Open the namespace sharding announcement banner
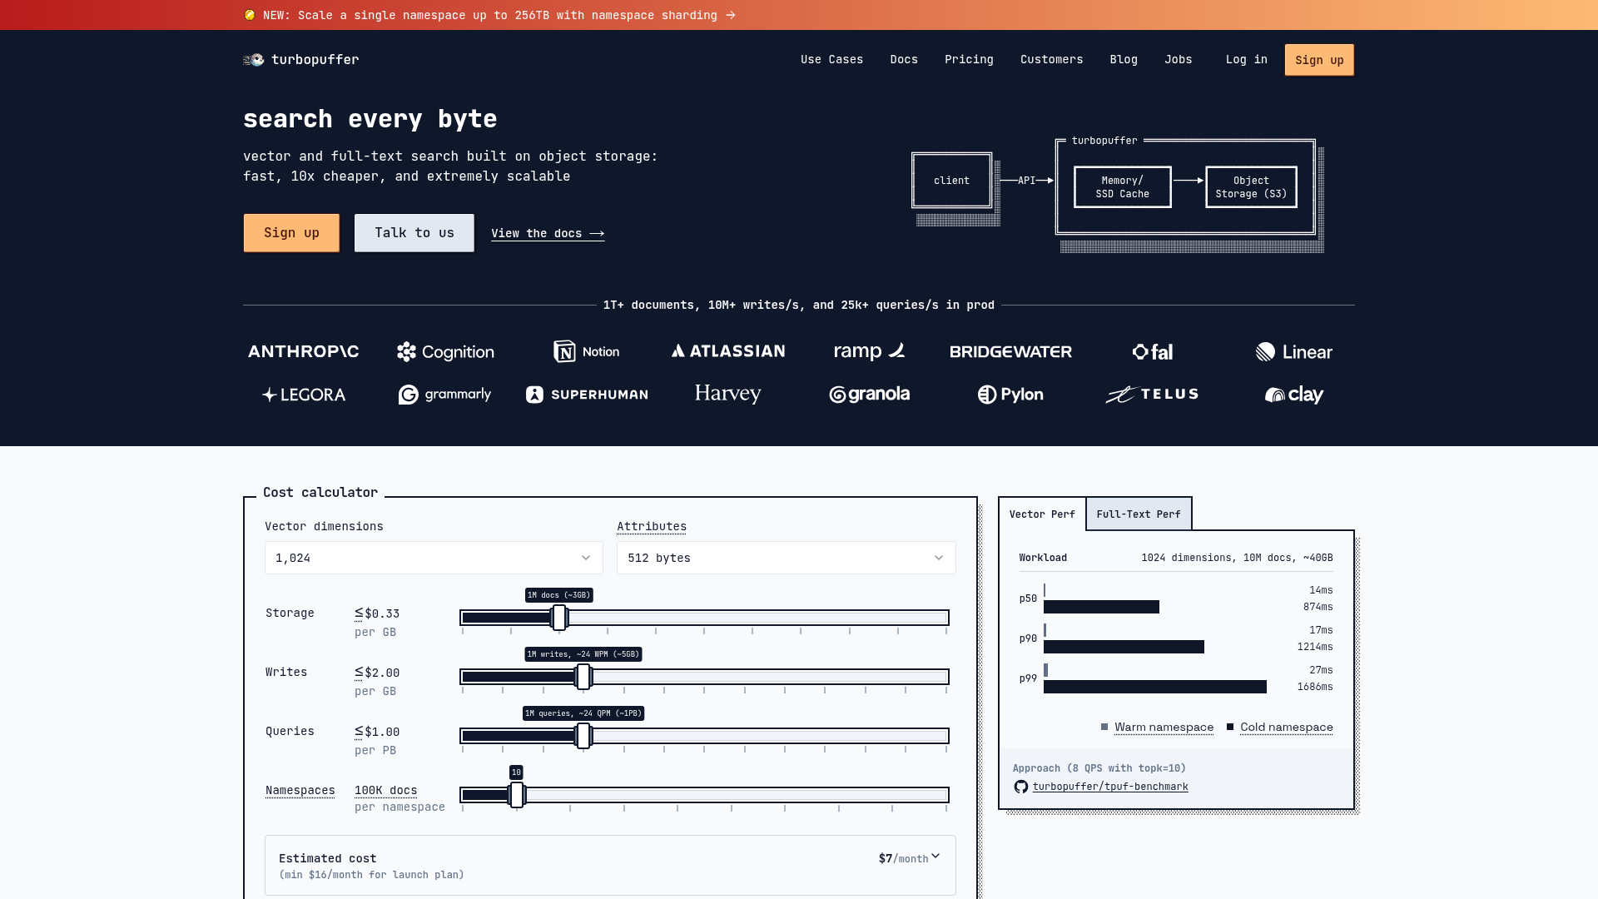This screenshot has width=1598, height=899. (x=490, y=15)
